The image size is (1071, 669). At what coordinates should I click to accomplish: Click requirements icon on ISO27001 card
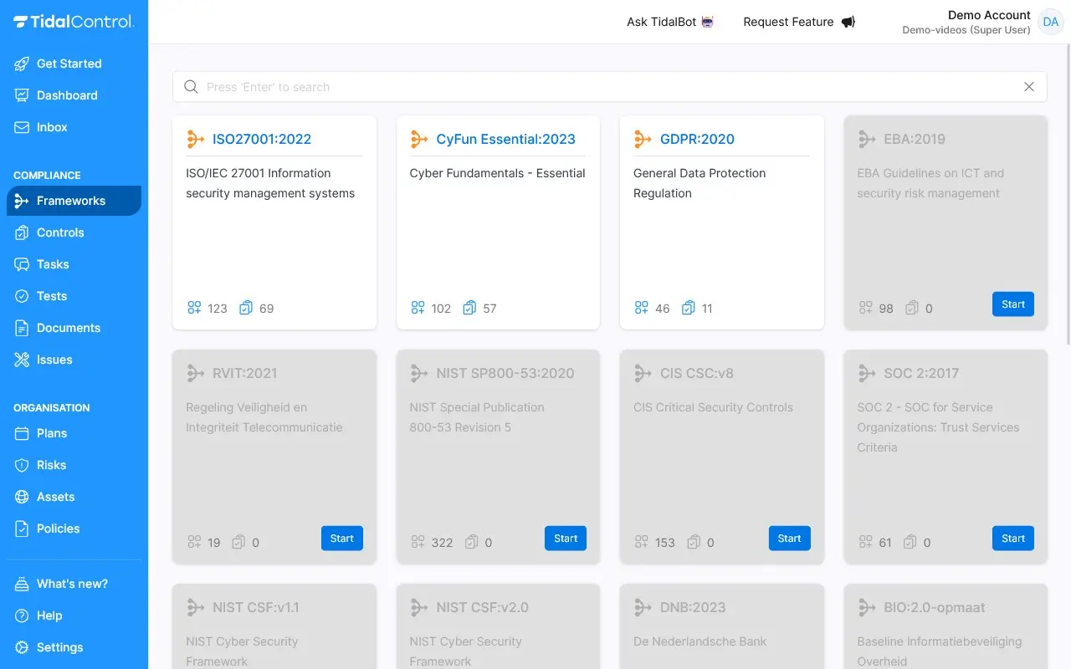pos(194,308)
